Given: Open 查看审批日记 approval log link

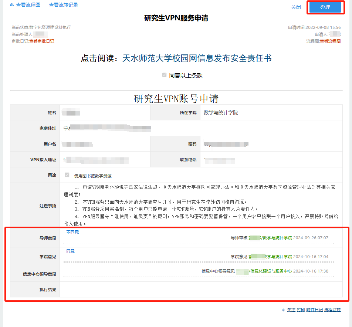Looking at the screenshot, I should pos(42,41).
